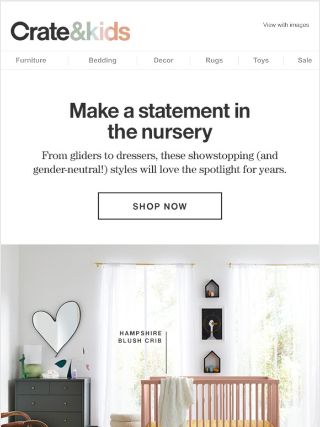Click the gliders to dressers description text
Screen dimensions: 320x427
coord(160,163)
